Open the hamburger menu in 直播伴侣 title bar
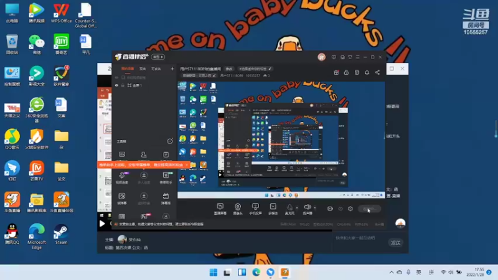The width and height of the screenshot is (498, 280). coord(357,57)
